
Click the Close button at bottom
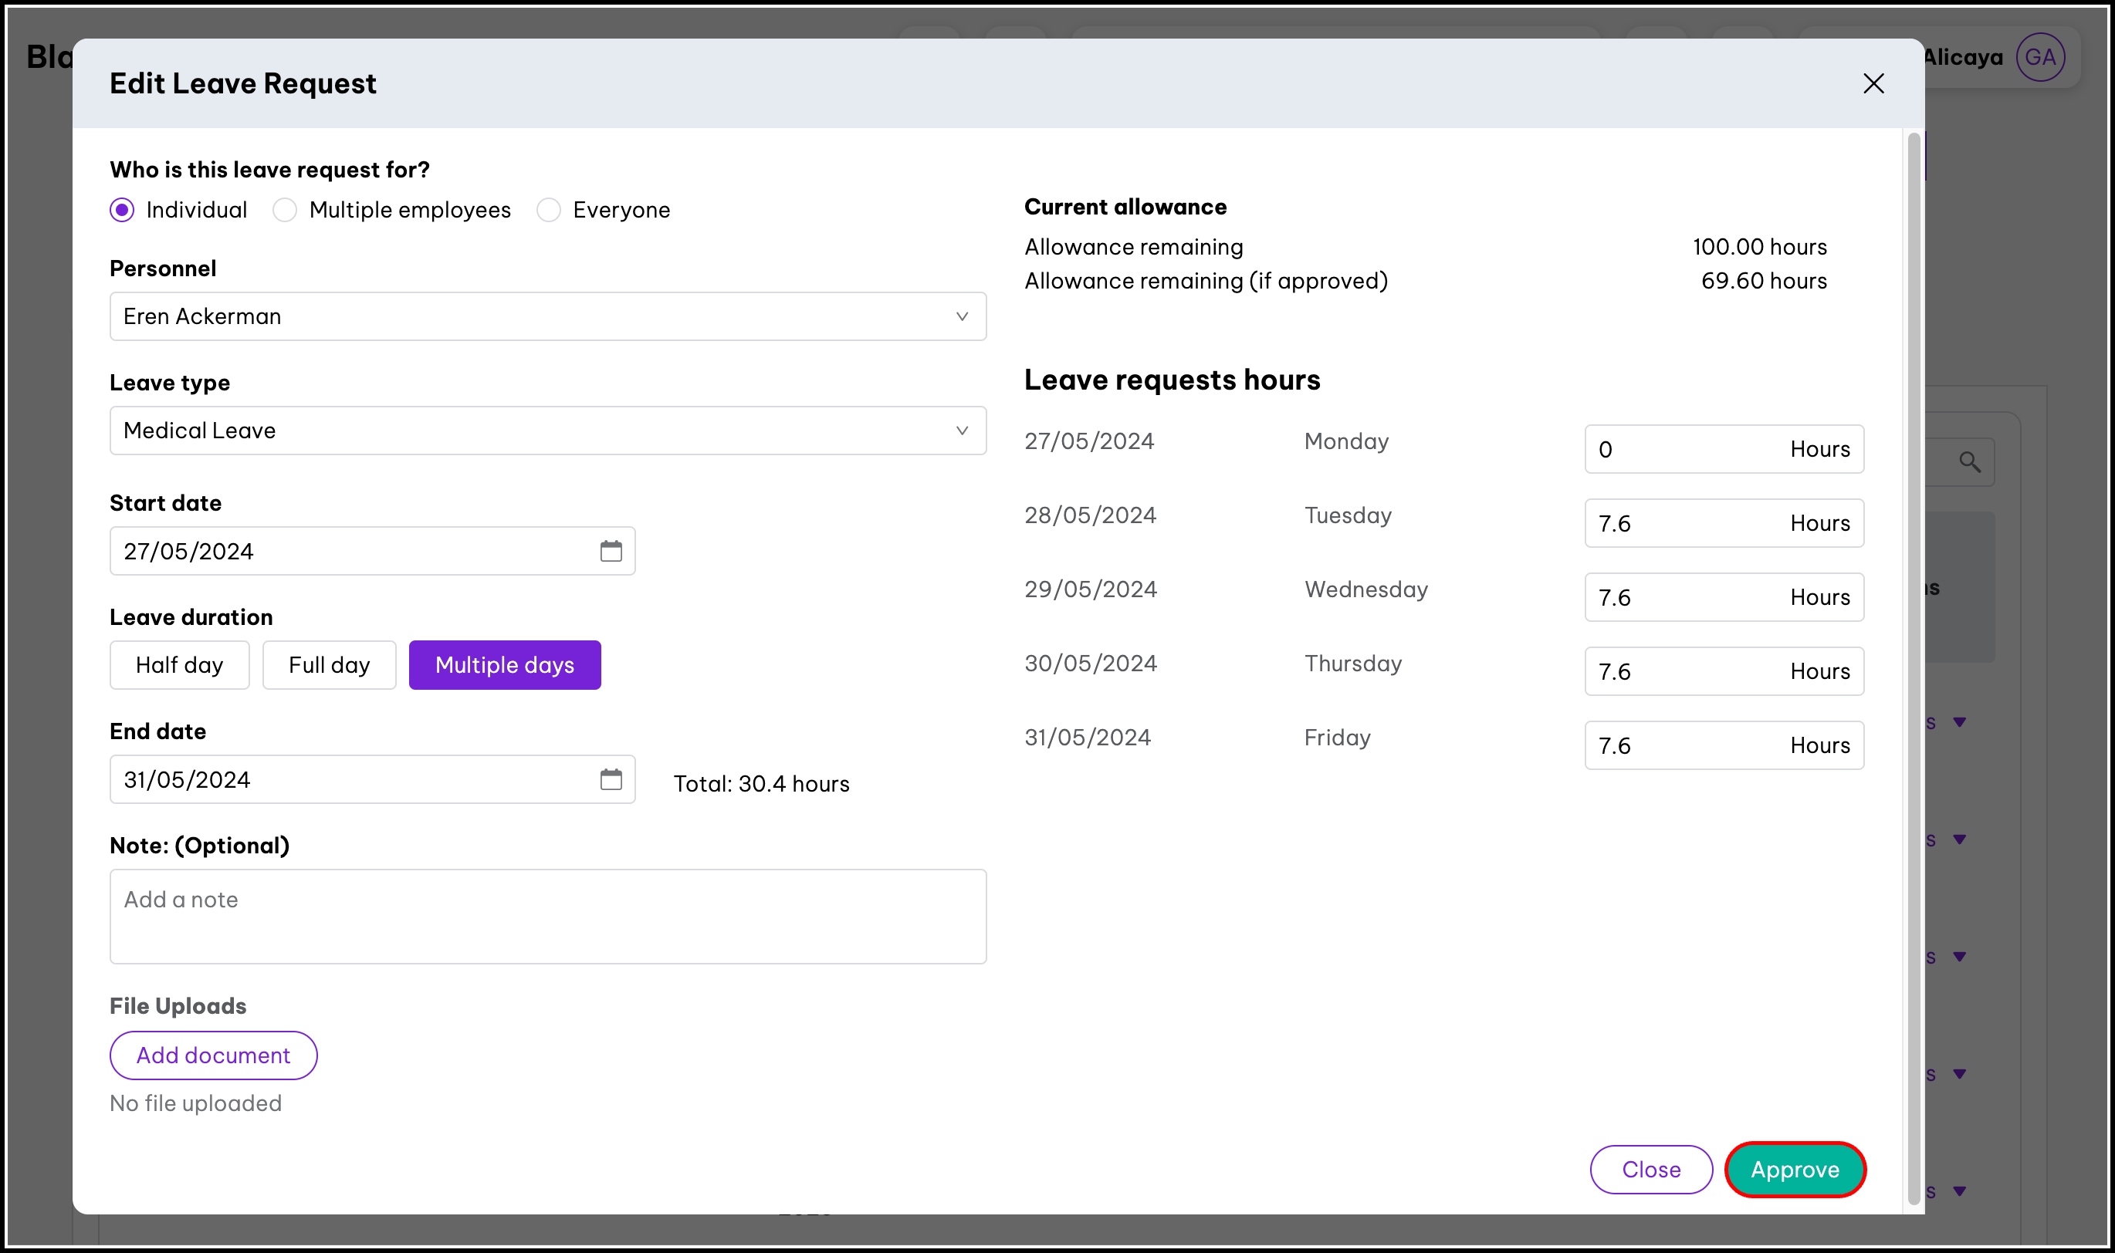[1650, 1170]
